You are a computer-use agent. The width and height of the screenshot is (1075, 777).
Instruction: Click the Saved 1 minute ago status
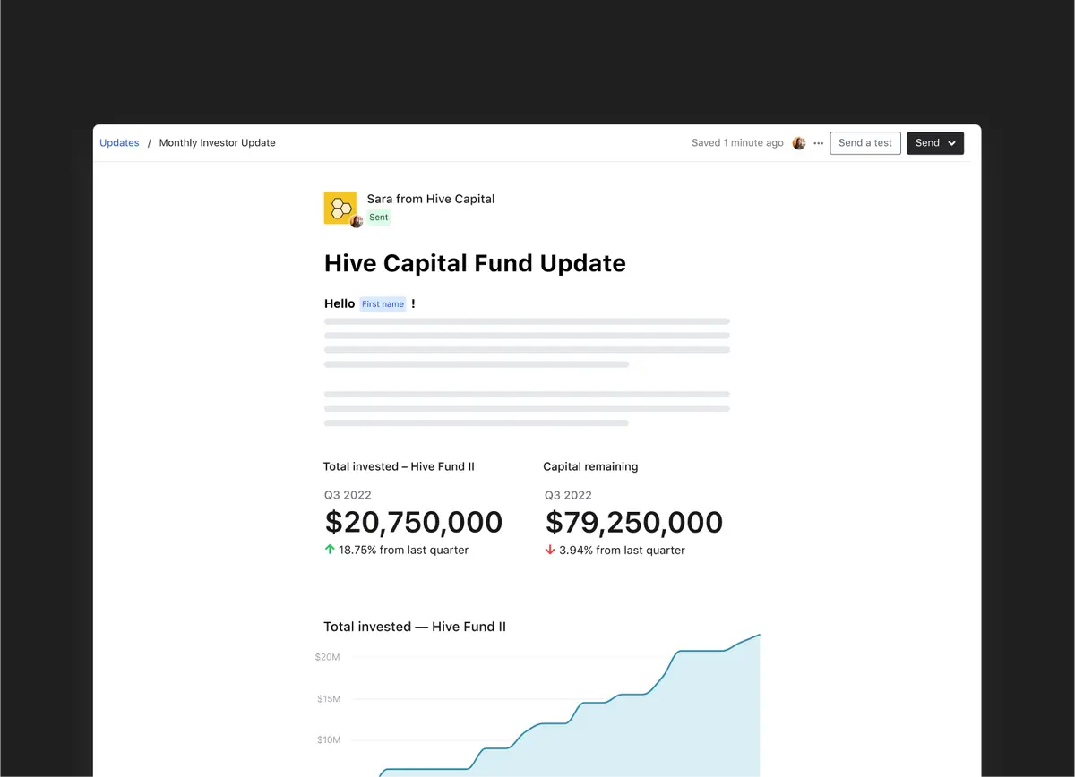pyautogui.click(x=737, y=143)
